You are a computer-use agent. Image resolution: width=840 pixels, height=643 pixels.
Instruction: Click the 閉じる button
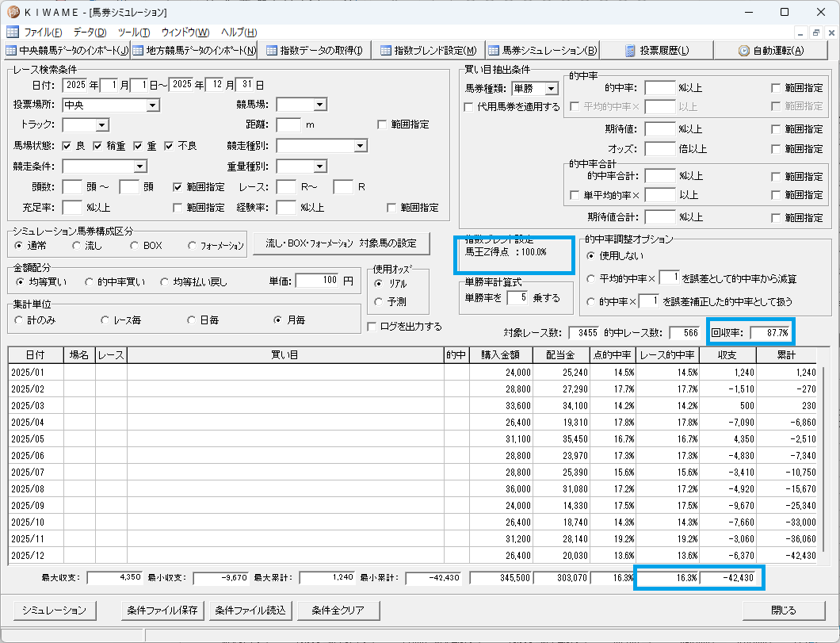(784, 610)
